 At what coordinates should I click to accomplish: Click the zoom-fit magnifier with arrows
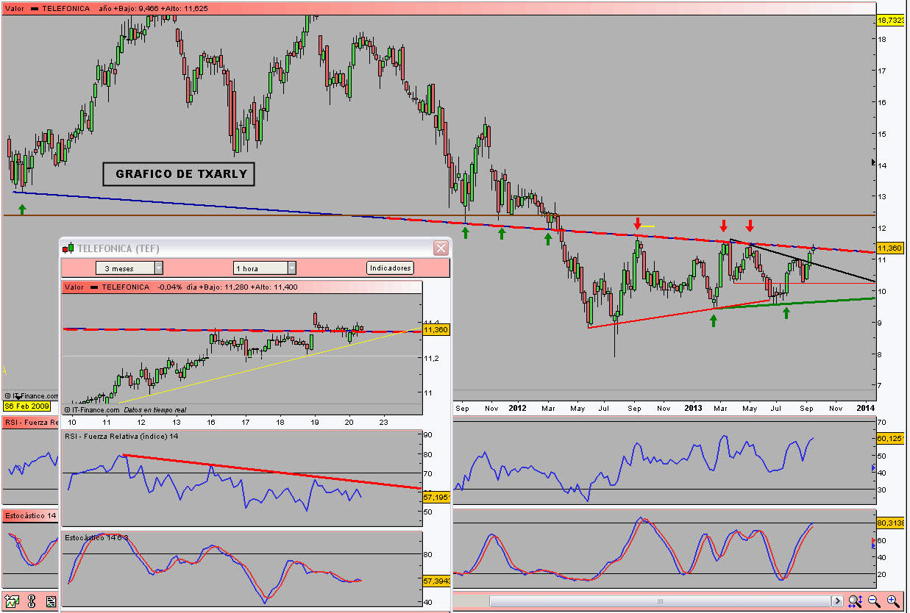pyautogui.click(x=855, y=601)
